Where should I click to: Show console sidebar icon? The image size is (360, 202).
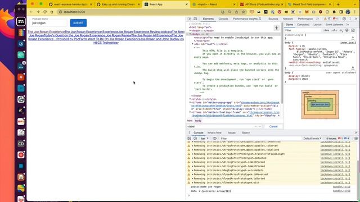[x=189, y=139]
